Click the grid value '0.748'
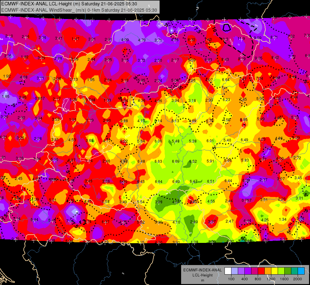The image size is (310, 285). [x=90, y=100]
